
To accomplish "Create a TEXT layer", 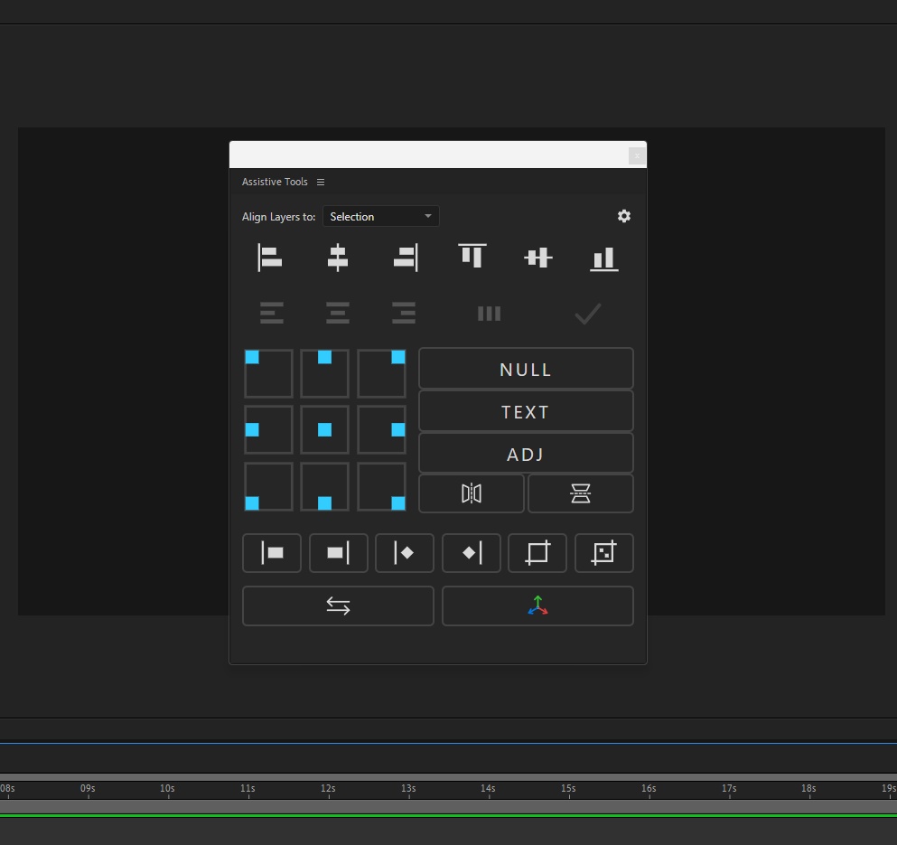I will [x=526, y=411].
